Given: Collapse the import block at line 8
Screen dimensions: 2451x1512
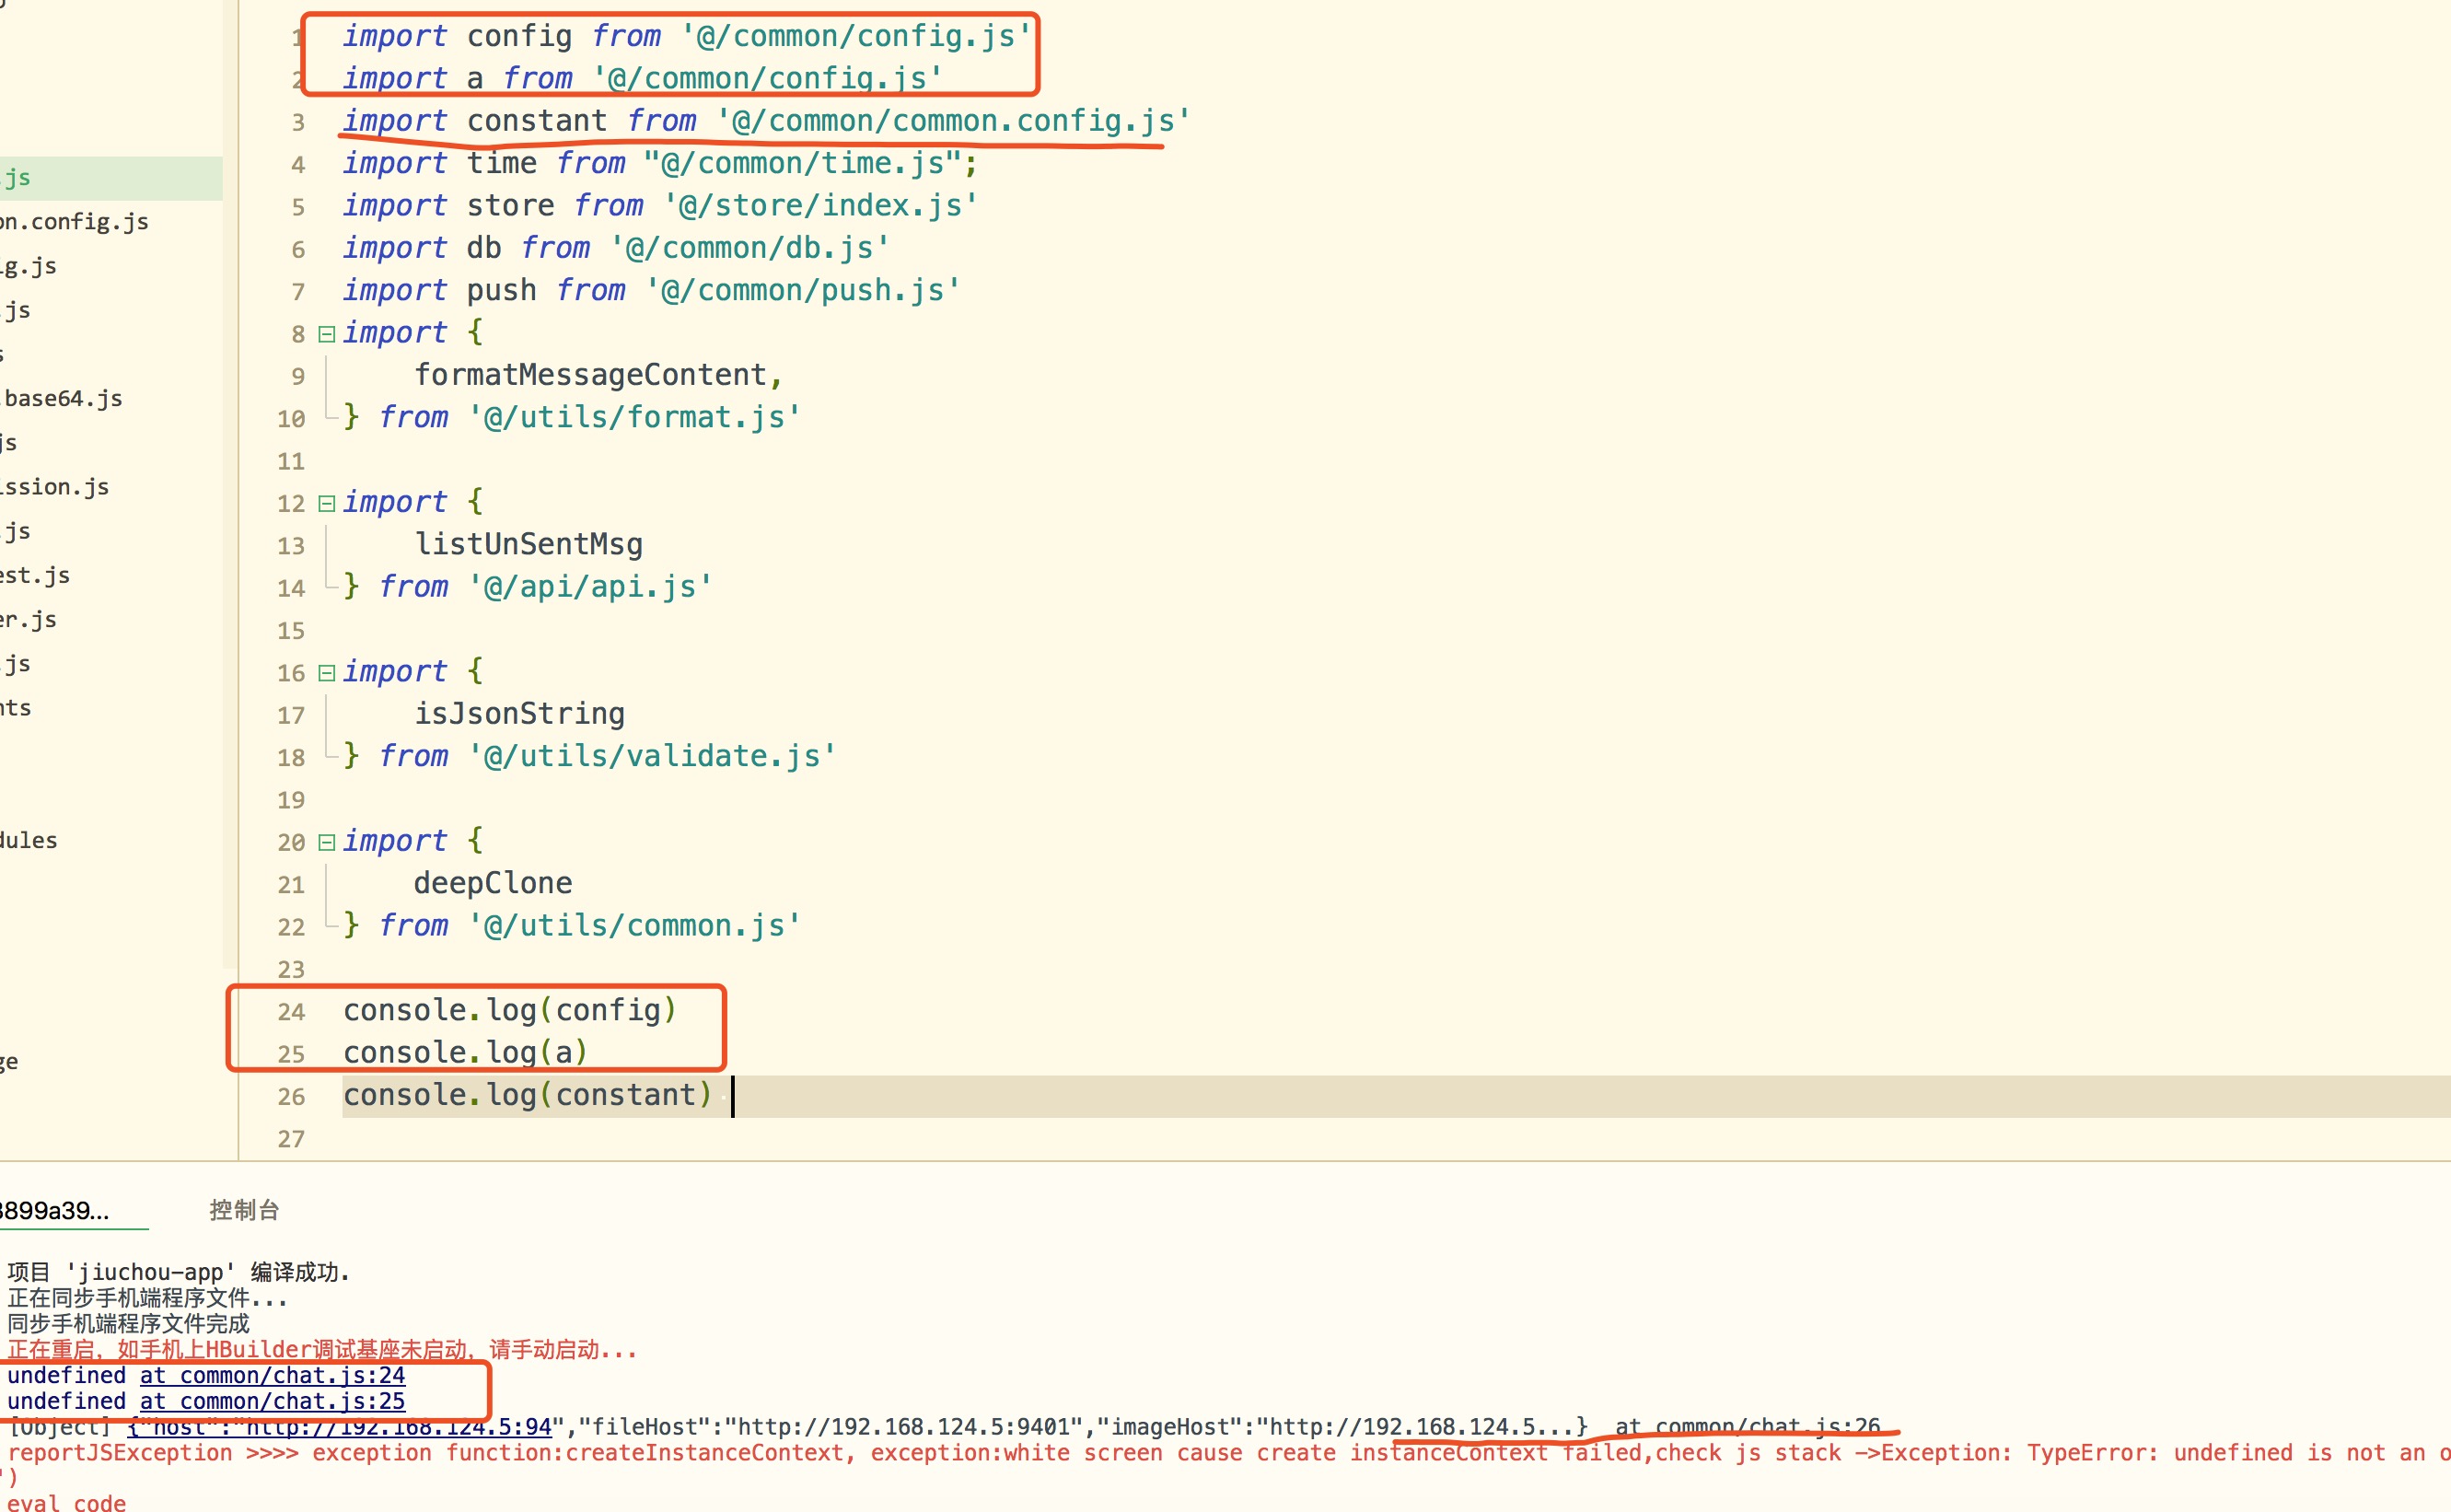Looking at the screenshot, I should [x=326, y=334].
